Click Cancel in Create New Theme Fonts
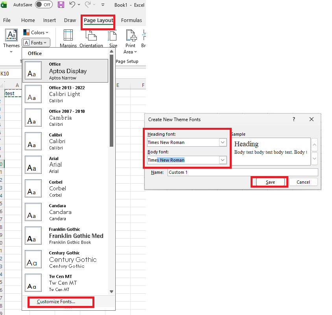Viewport: 332px width, 315px height. pos(303,182)
